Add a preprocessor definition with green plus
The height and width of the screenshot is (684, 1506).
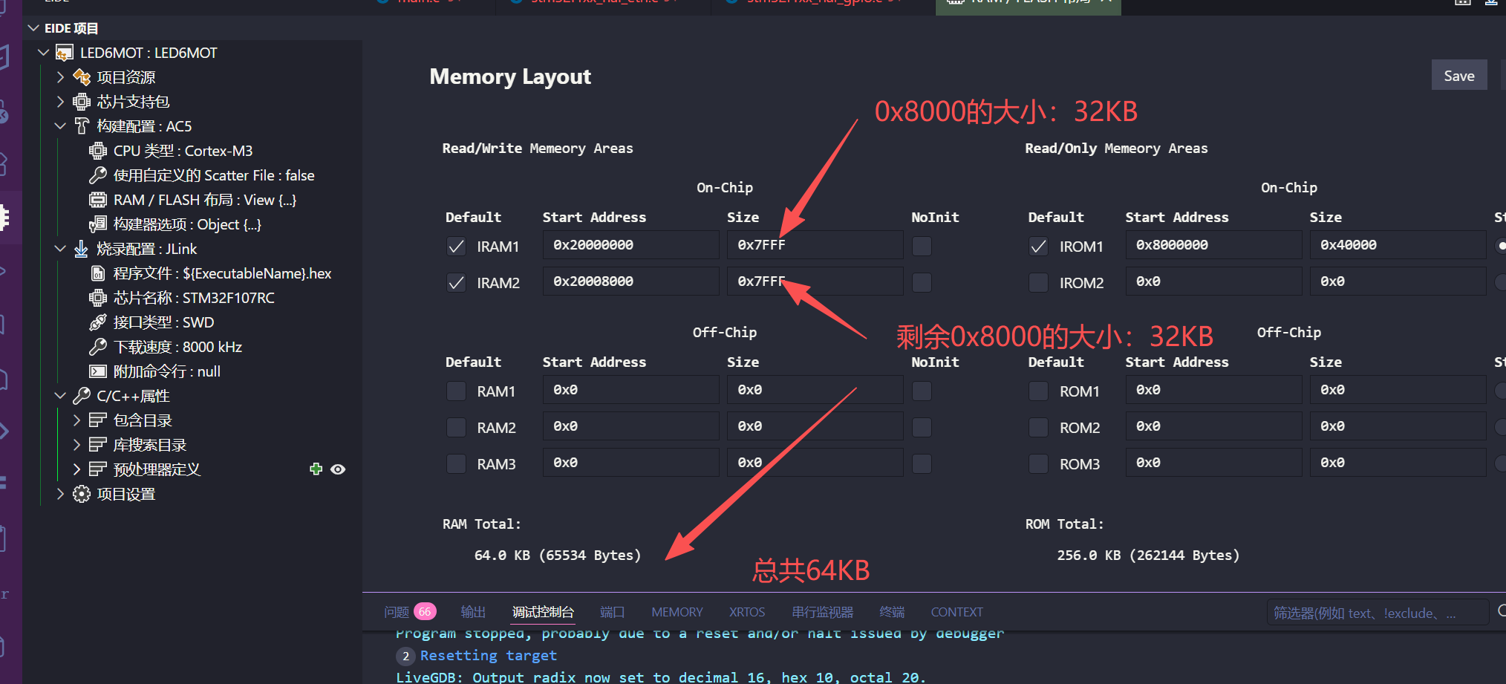(x=316, y=469)
